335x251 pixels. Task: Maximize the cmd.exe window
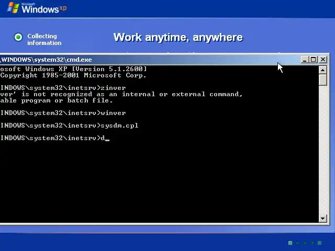(x=313, y=60)
